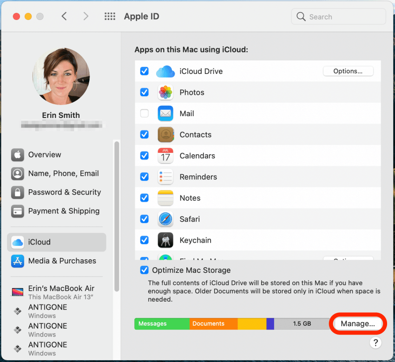The image size is (395, 362).
Task: Click Erin Smith's profile photo
Action: pos(61,76)
